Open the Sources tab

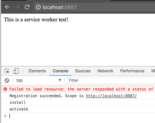[x=83, y=71]
